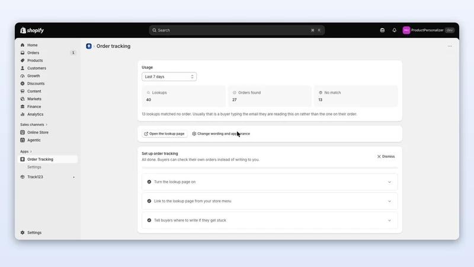This screenshot has height=267, width=474.
Task: Click the Order tracking page title
Action: [x=113, y=46]
